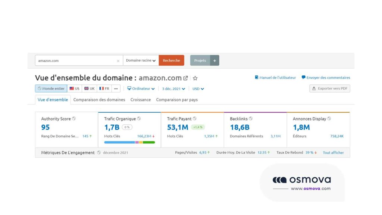
Task: Open the USD currency dropdown
Action: click(198, 88)
